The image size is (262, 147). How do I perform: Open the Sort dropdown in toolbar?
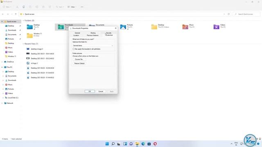point(60,7)
